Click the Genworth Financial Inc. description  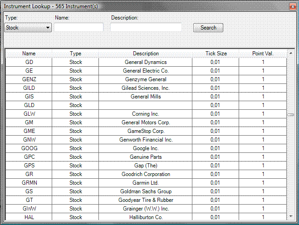(x=146, y=140)
